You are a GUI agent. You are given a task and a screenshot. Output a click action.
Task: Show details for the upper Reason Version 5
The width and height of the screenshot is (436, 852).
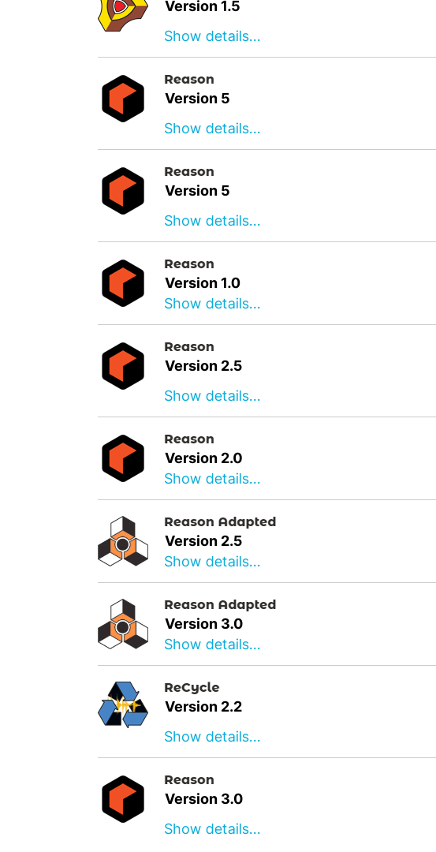[x=212, y=129]
